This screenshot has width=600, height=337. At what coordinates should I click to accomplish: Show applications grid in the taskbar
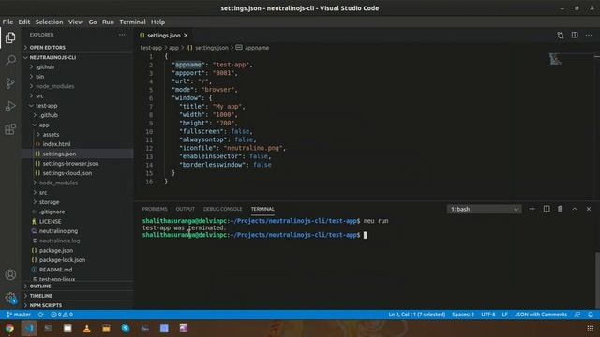[591, 329]
